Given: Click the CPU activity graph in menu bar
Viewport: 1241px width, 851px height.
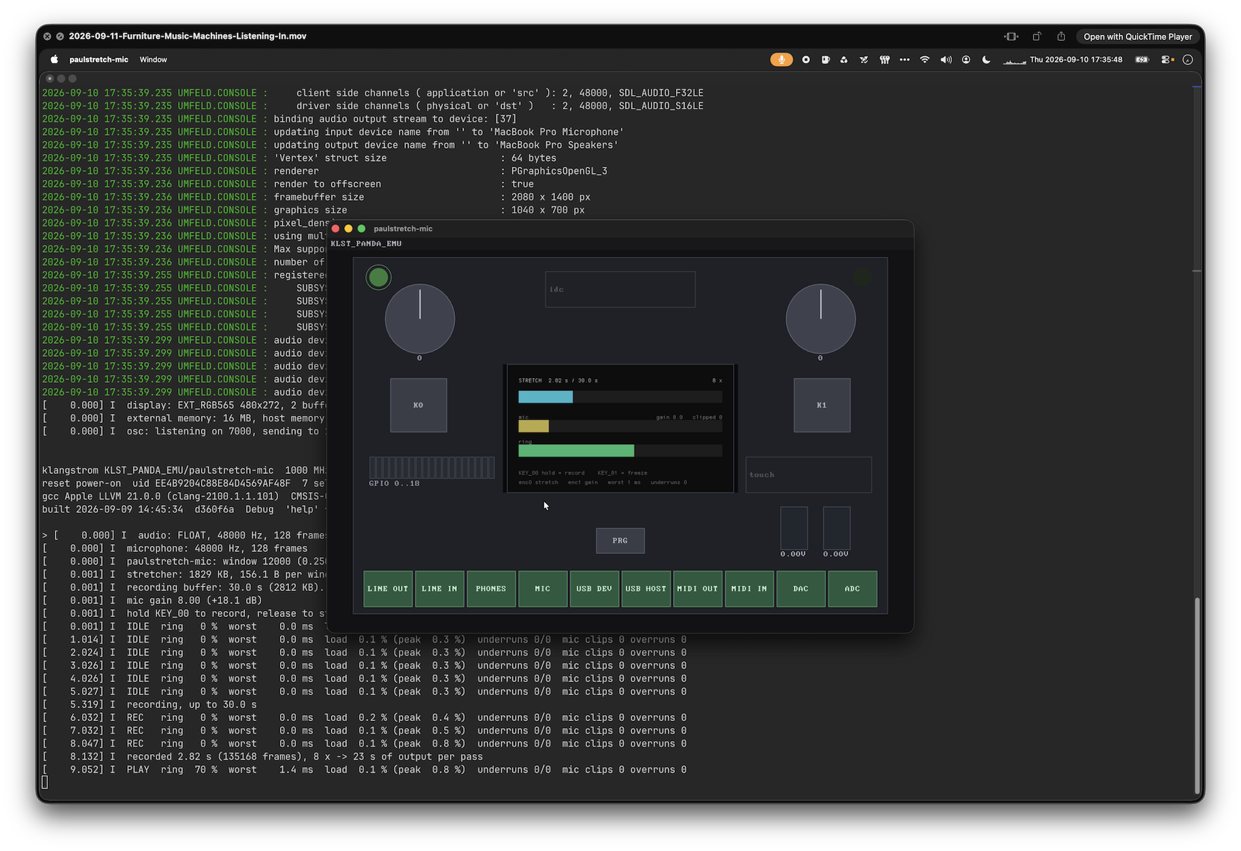Looking at the screenshot, I should tap(1014, 60).
